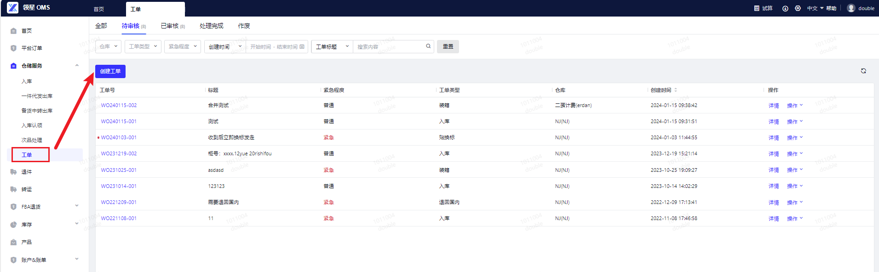Open 备货中转出库 in the sidebar
Viewport: 879px width, 272px height.
(x=37, y=111)
